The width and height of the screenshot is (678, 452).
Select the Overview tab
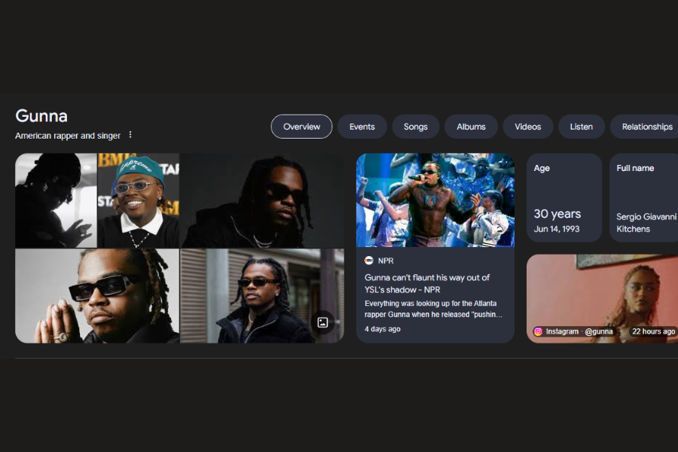point(301,127)
